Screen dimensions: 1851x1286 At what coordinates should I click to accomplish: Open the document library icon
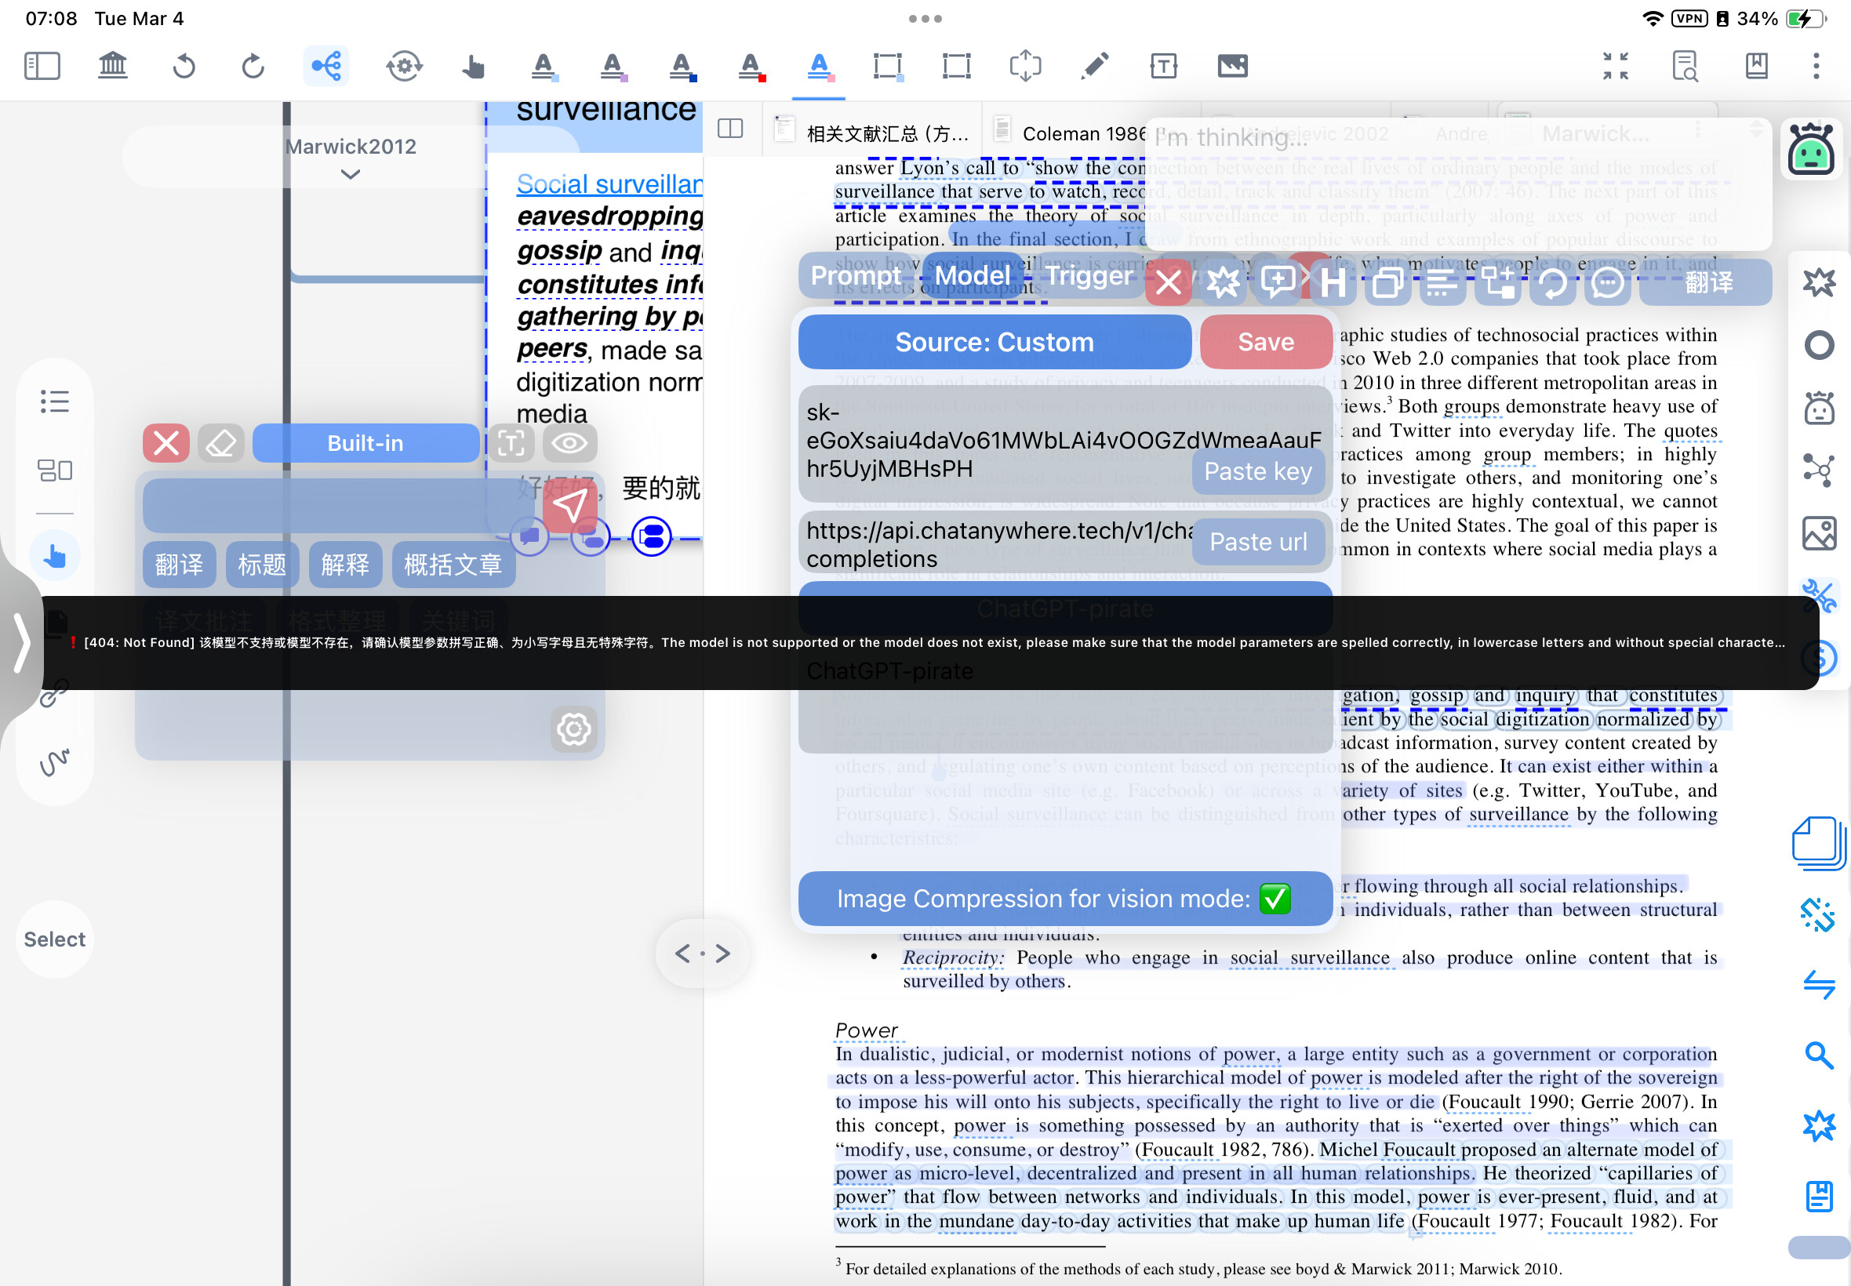coord(113,65)
